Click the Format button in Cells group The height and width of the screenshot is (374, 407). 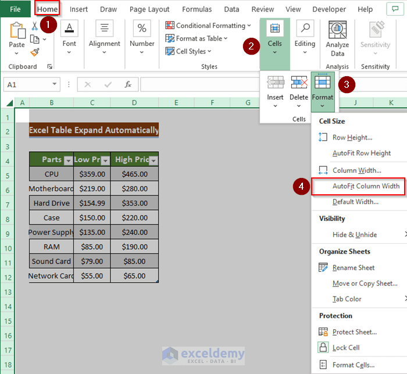[323, 90]
